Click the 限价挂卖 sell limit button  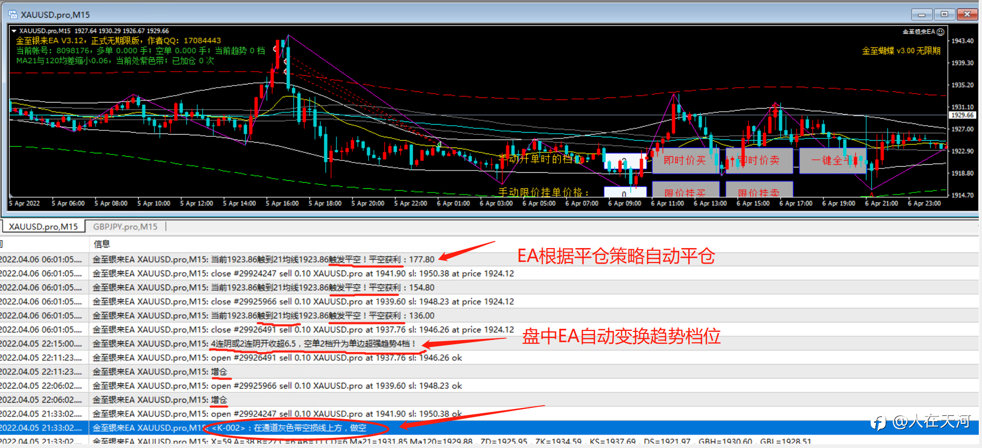(x=759, y=190)
